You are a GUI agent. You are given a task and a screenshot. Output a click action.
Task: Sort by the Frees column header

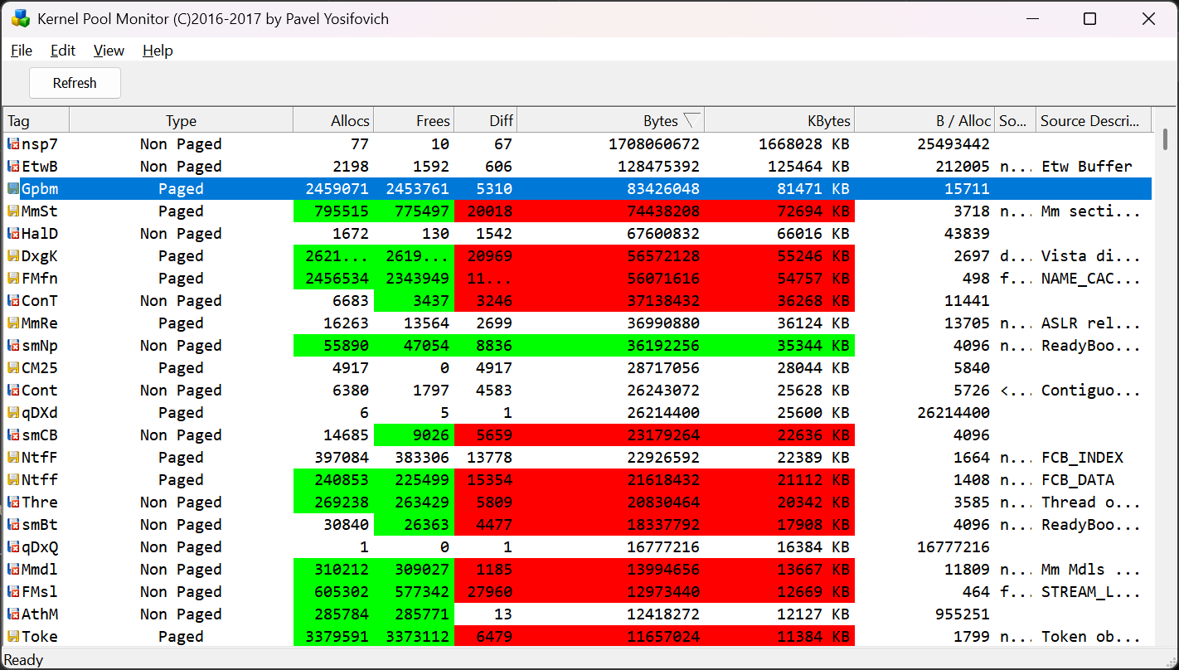[414, 121]
